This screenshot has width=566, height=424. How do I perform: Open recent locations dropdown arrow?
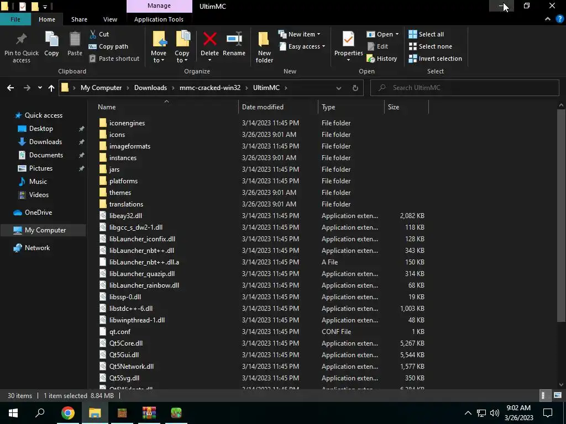pyautogui.click(x=40, y=88)
